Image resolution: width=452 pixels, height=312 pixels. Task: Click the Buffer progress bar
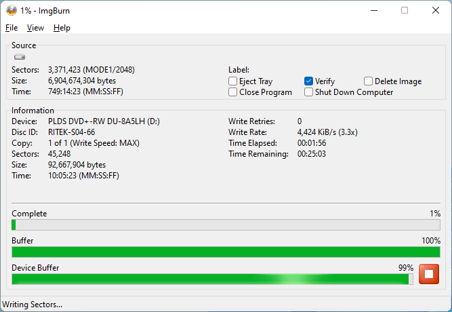pos(226,252)
